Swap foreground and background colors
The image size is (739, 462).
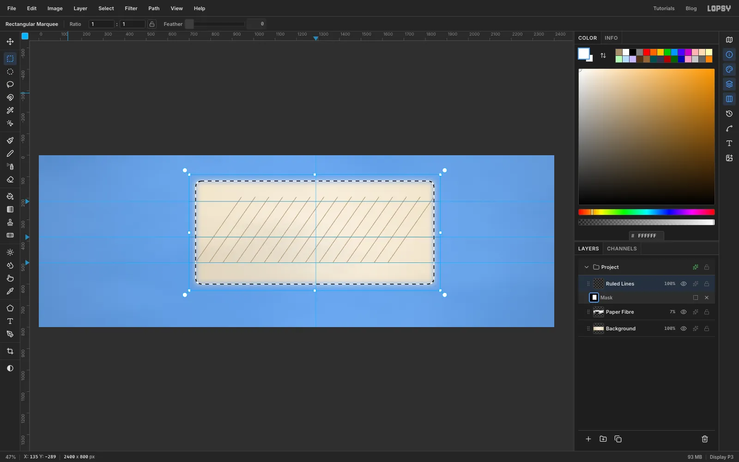[603, 55]
